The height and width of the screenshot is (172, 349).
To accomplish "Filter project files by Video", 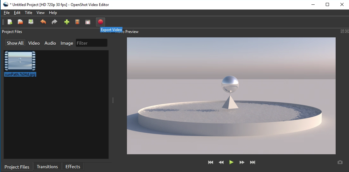I will [34, 43].
